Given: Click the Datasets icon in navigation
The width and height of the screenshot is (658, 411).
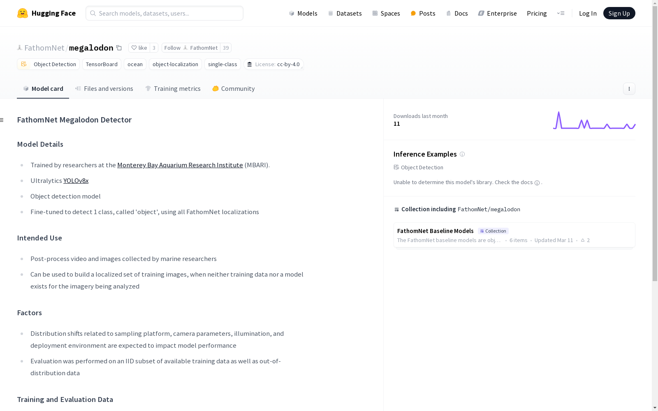Looking at the screenshot, I should point(331,13).
